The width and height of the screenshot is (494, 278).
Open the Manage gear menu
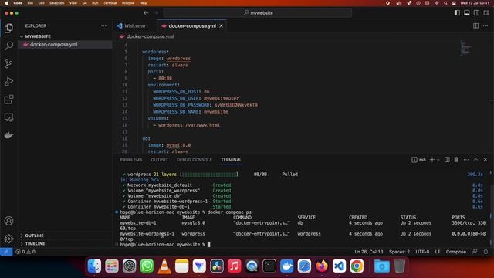tap(8, 239)
